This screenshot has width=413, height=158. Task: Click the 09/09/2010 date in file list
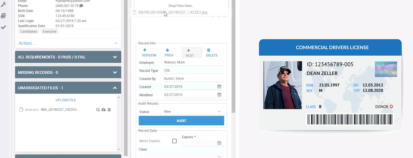[32, 110]
